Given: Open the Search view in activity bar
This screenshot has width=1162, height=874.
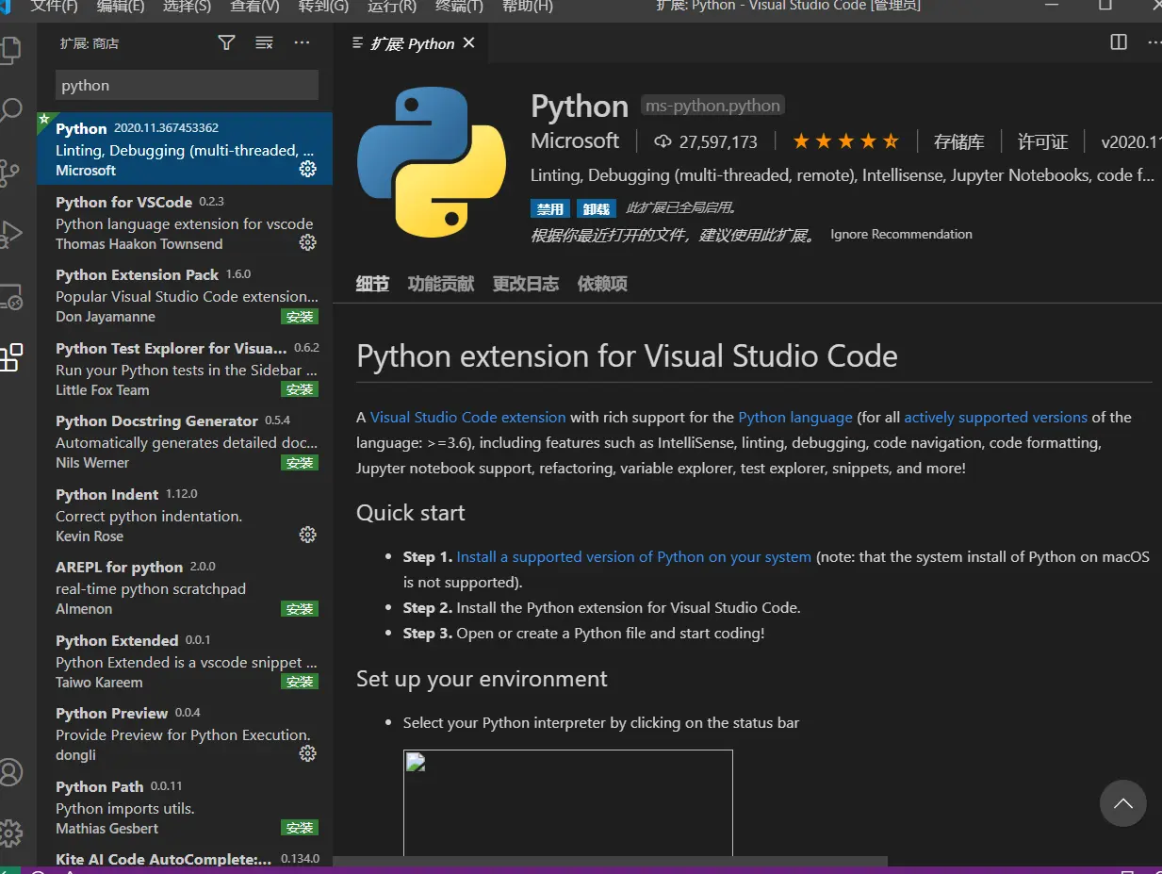Looking at the screenshot, I should coord(9,109).
